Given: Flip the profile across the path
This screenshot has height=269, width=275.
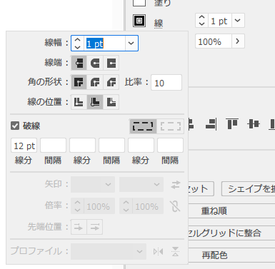Looking at the screenshot, I should coord(175,251).
